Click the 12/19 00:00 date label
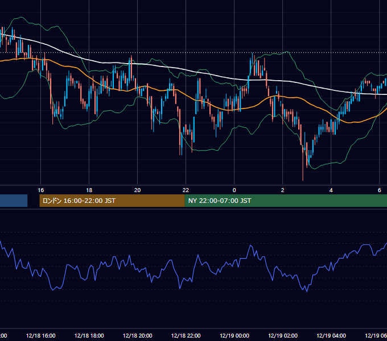Image resolution: width=387 pixels, height=341 pixels. pyautogui.click(x=234, y=335)
